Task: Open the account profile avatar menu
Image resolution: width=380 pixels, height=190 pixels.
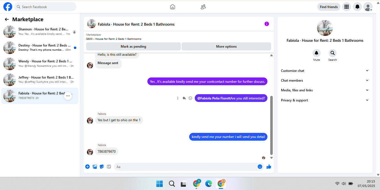Action: pyautogui.click(x=368, y=7)
